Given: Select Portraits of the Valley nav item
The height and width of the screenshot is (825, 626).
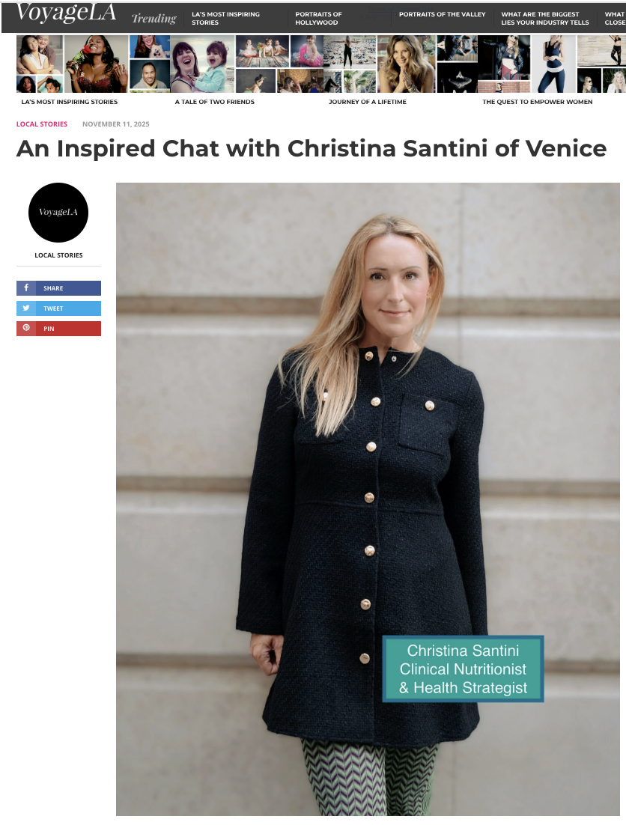Looking at the screenshot, I should (x=442, y=14).
